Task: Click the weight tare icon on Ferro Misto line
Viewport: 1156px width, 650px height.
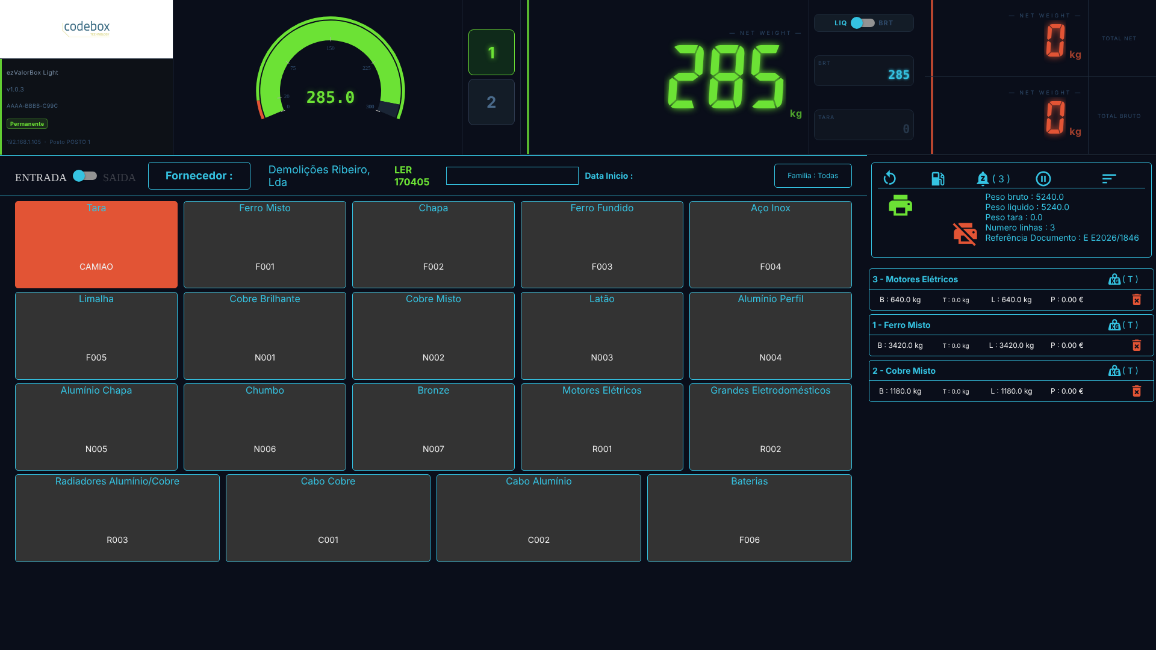Action: (1114, 325)
